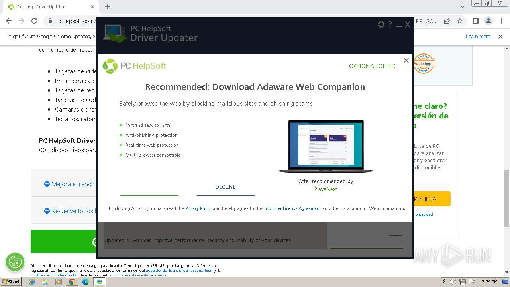Open Chrome three-dot menu
Screen dimensions: 510x287
pos(501,21)
